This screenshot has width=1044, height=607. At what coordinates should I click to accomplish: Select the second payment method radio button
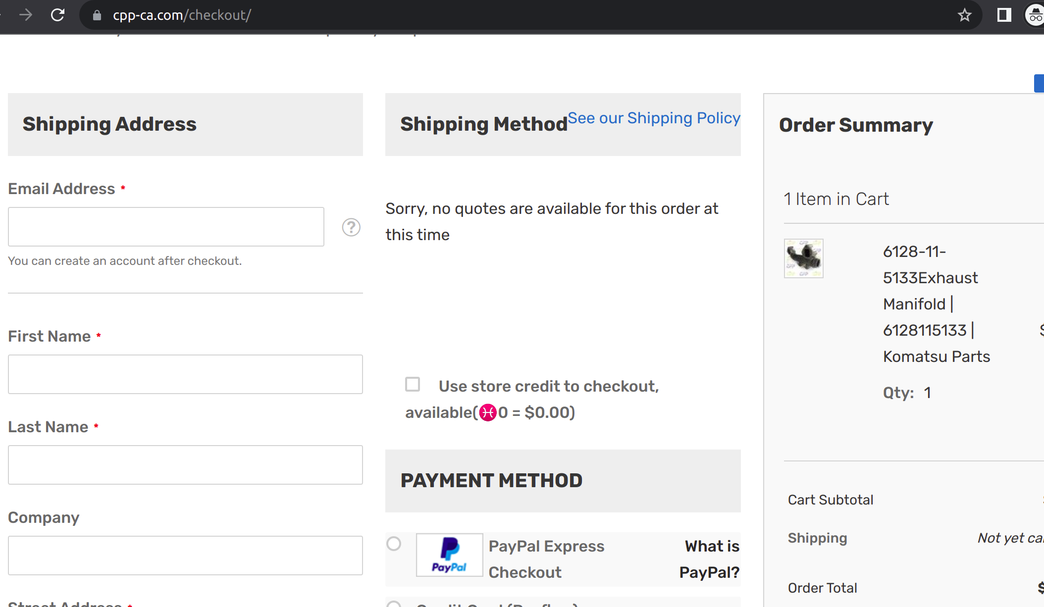tap(394, 605)
